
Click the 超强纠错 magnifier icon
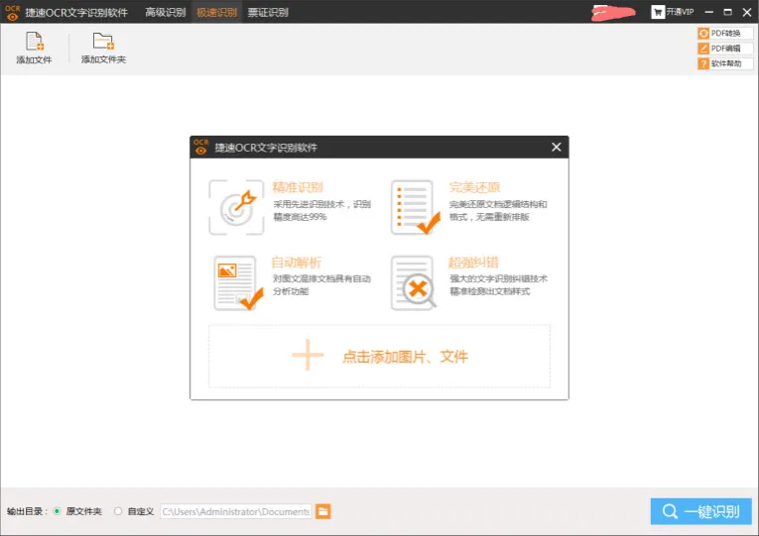coord(413,283)
